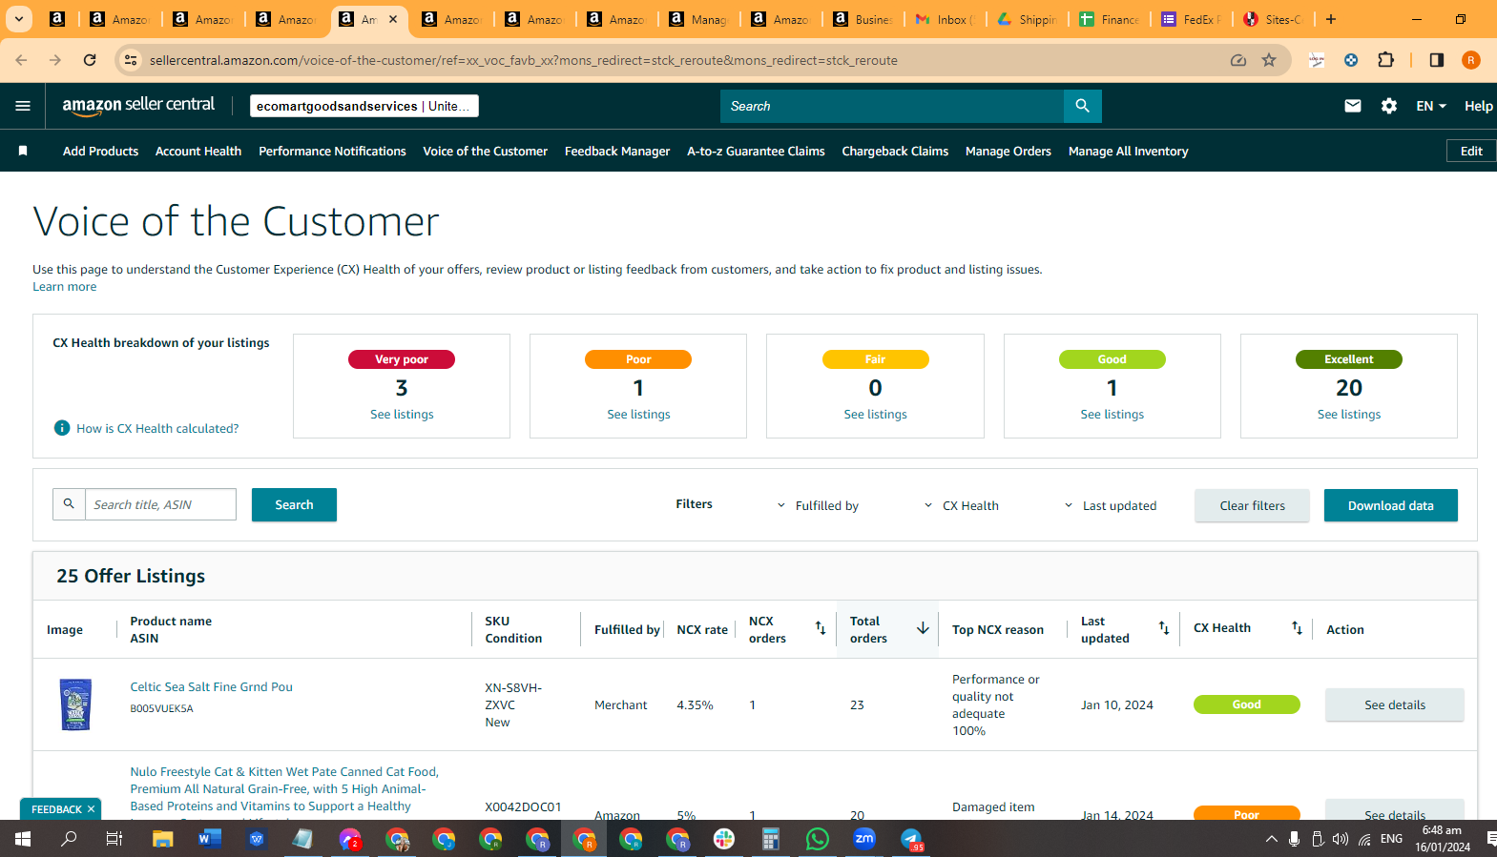Viewport: 1497px width, 857px height.
Task: Expand the CX Health filter dropdown
Action: (961, 505)
